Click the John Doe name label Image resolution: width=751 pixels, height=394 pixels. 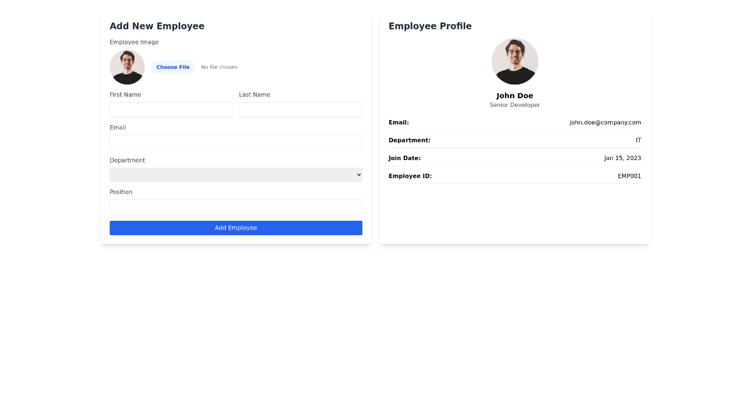(x=514, y=95)
